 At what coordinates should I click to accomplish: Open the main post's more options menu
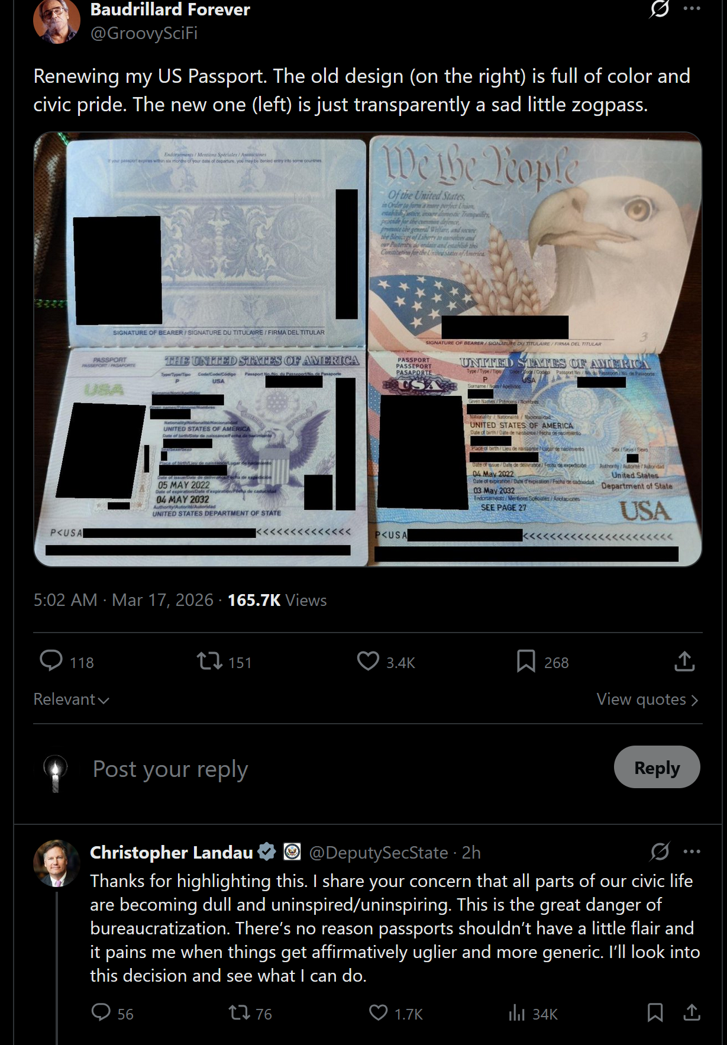click(692, 9)
